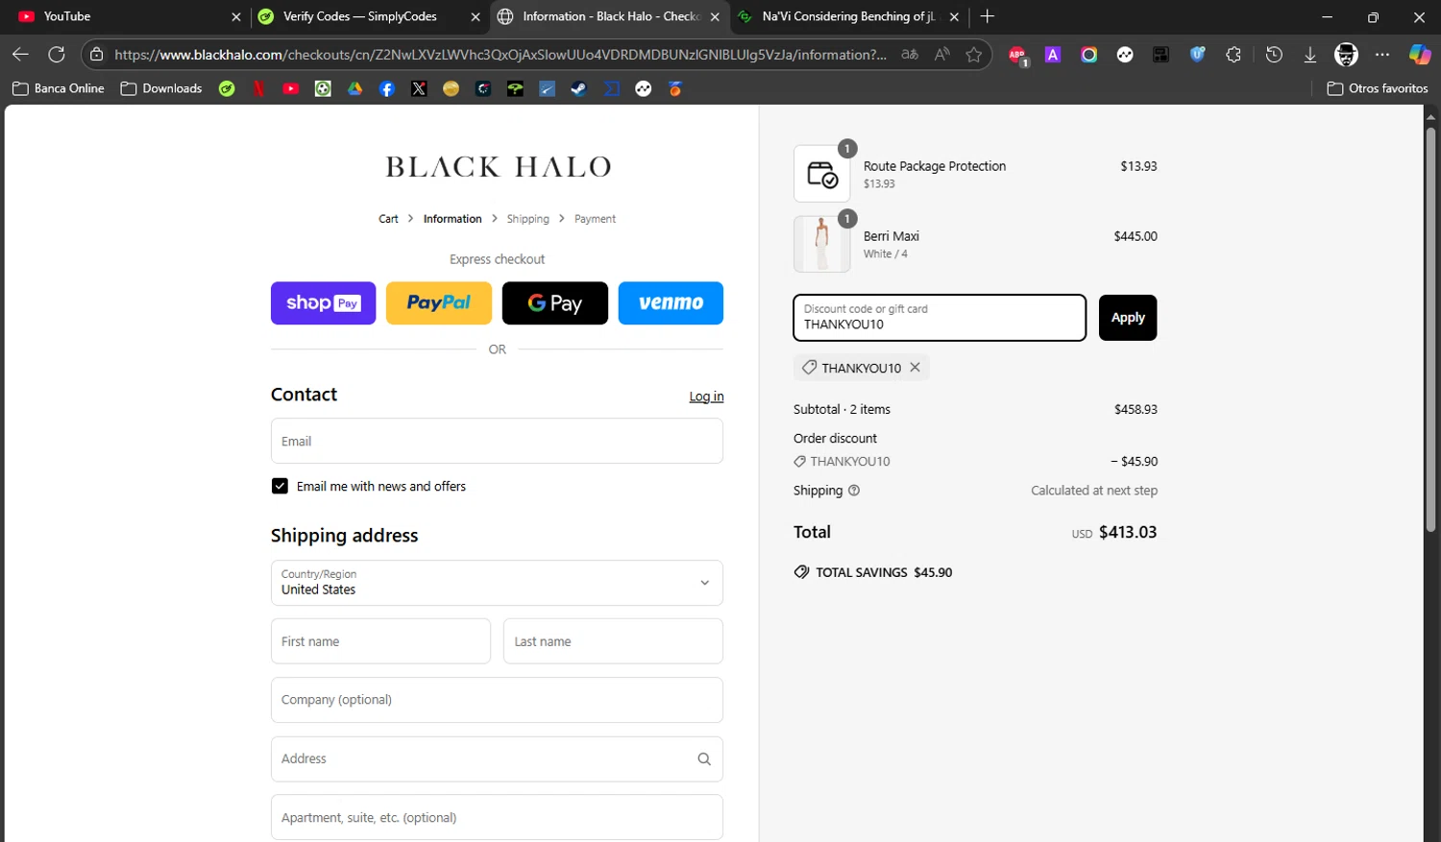Image resolution: width=1441 pixels, height=842 pixels.
Task: Open the Facebook bookmark icon
Action: point(387,88)
